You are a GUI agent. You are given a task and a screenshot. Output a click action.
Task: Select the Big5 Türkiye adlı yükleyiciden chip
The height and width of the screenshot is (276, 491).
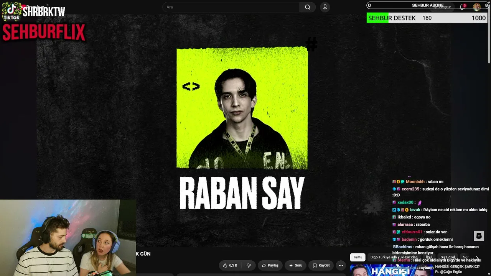(394, 257)
